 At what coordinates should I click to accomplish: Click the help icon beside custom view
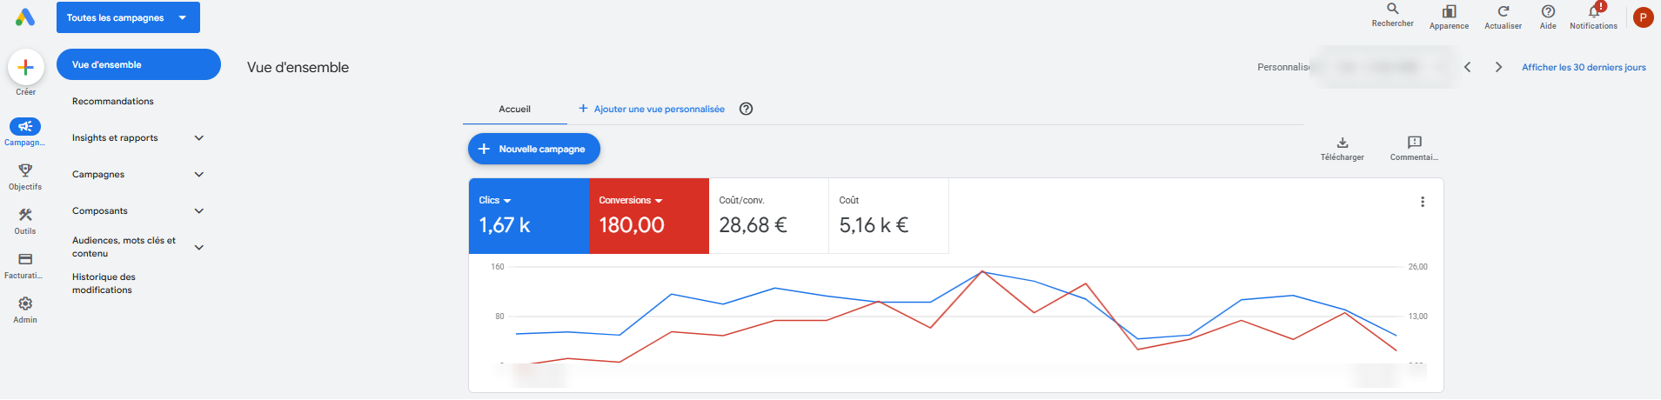tap(746, 109)
